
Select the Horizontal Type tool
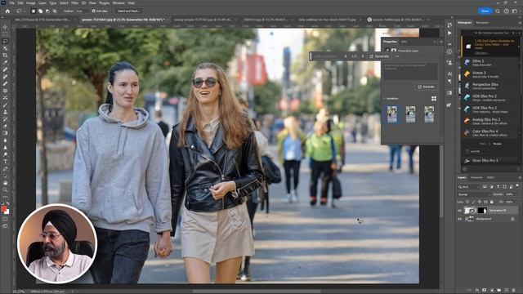(5, 162)
